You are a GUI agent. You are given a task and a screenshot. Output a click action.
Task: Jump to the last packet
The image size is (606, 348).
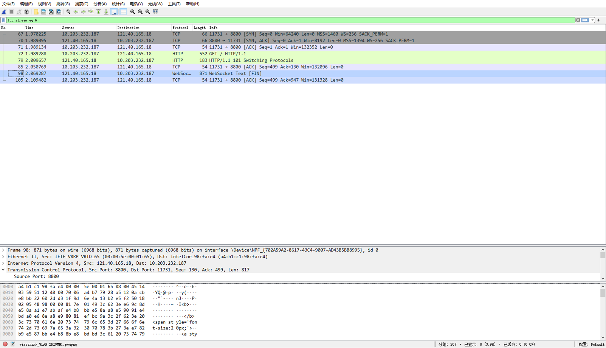(106, 12)
